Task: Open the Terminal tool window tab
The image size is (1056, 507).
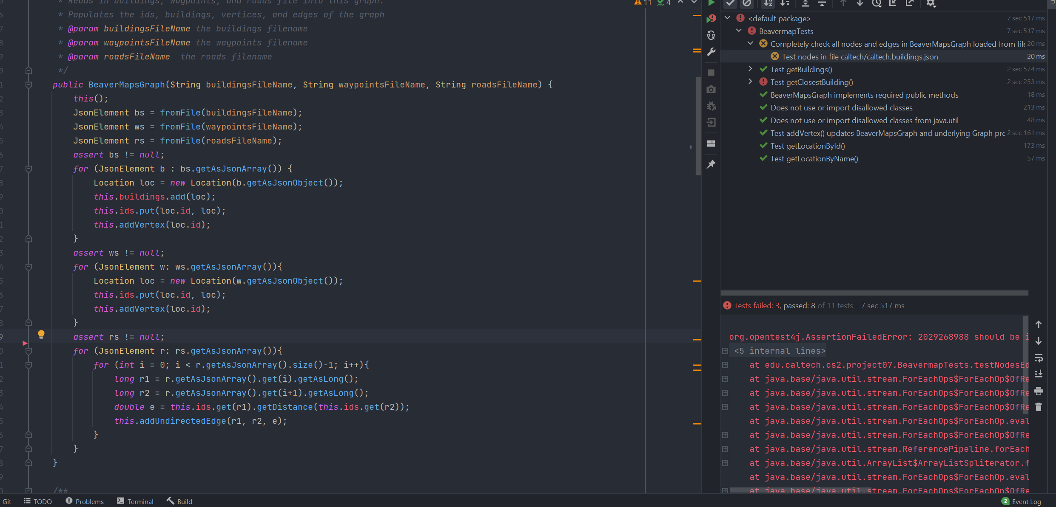Action: (x=135, y=501)
